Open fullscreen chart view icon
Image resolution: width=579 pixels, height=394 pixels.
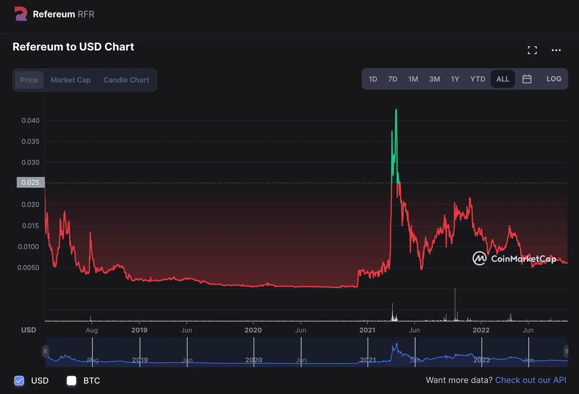pos(532,50)
